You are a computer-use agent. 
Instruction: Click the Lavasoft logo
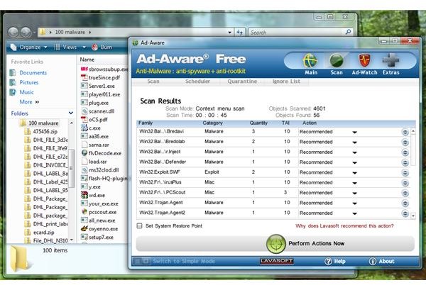(277, 261)
